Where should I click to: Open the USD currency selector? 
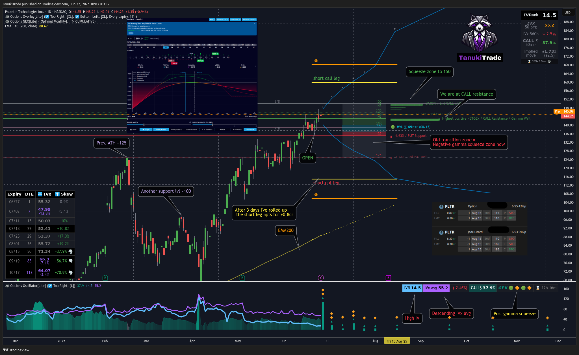click(x=567, y=12)
